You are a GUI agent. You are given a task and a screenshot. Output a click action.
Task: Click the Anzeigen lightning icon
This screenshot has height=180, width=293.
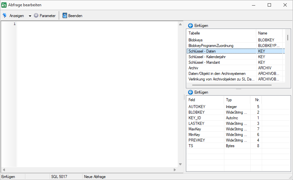coord(5,15)
